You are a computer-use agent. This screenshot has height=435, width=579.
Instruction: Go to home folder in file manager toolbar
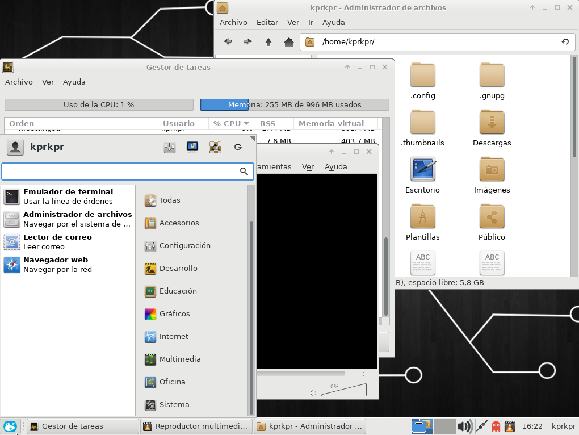click(289, 41)
